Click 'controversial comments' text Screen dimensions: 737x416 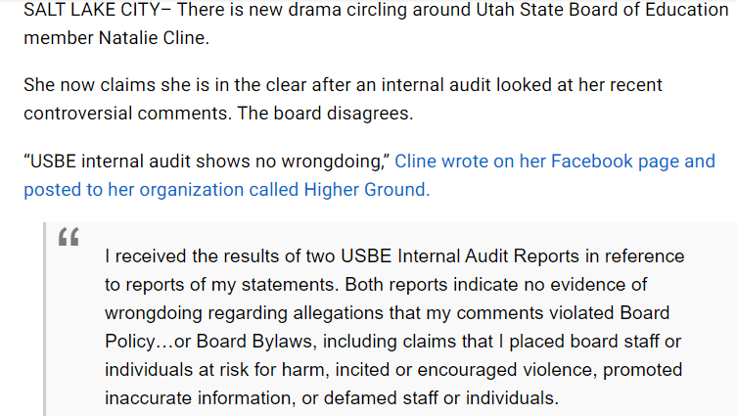[x=127, y=114]
